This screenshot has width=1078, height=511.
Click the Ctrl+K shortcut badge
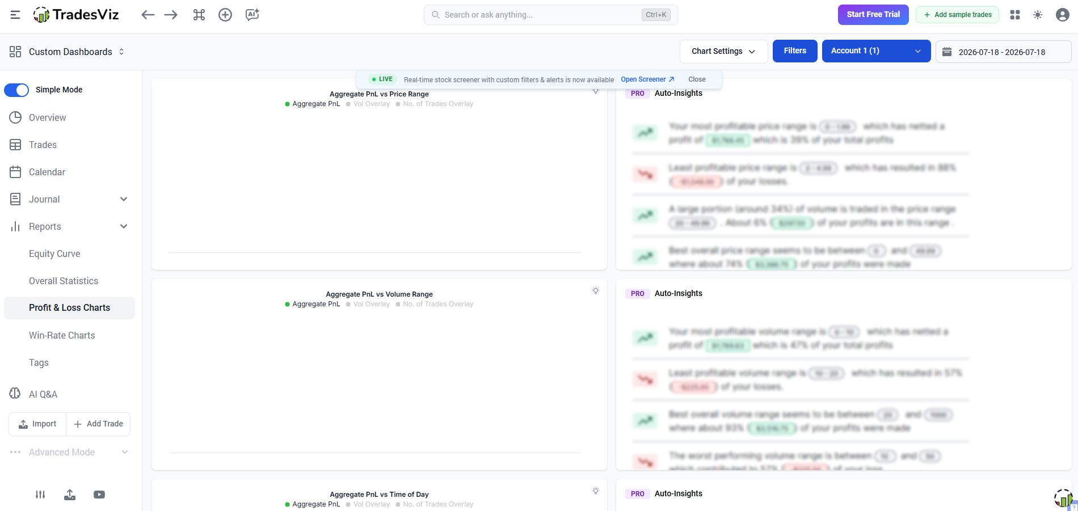[656, 15]
